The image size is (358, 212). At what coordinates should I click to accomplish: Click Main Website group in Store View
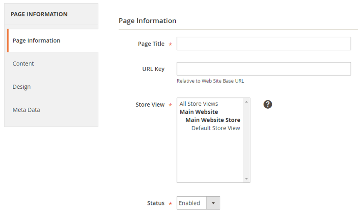(x=199, y=112)
